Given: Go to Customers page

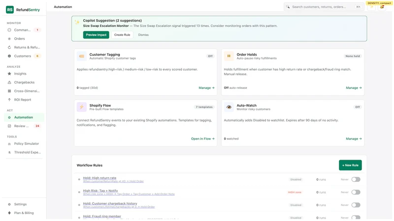Looking at the screenshot, I should point(24,56).
